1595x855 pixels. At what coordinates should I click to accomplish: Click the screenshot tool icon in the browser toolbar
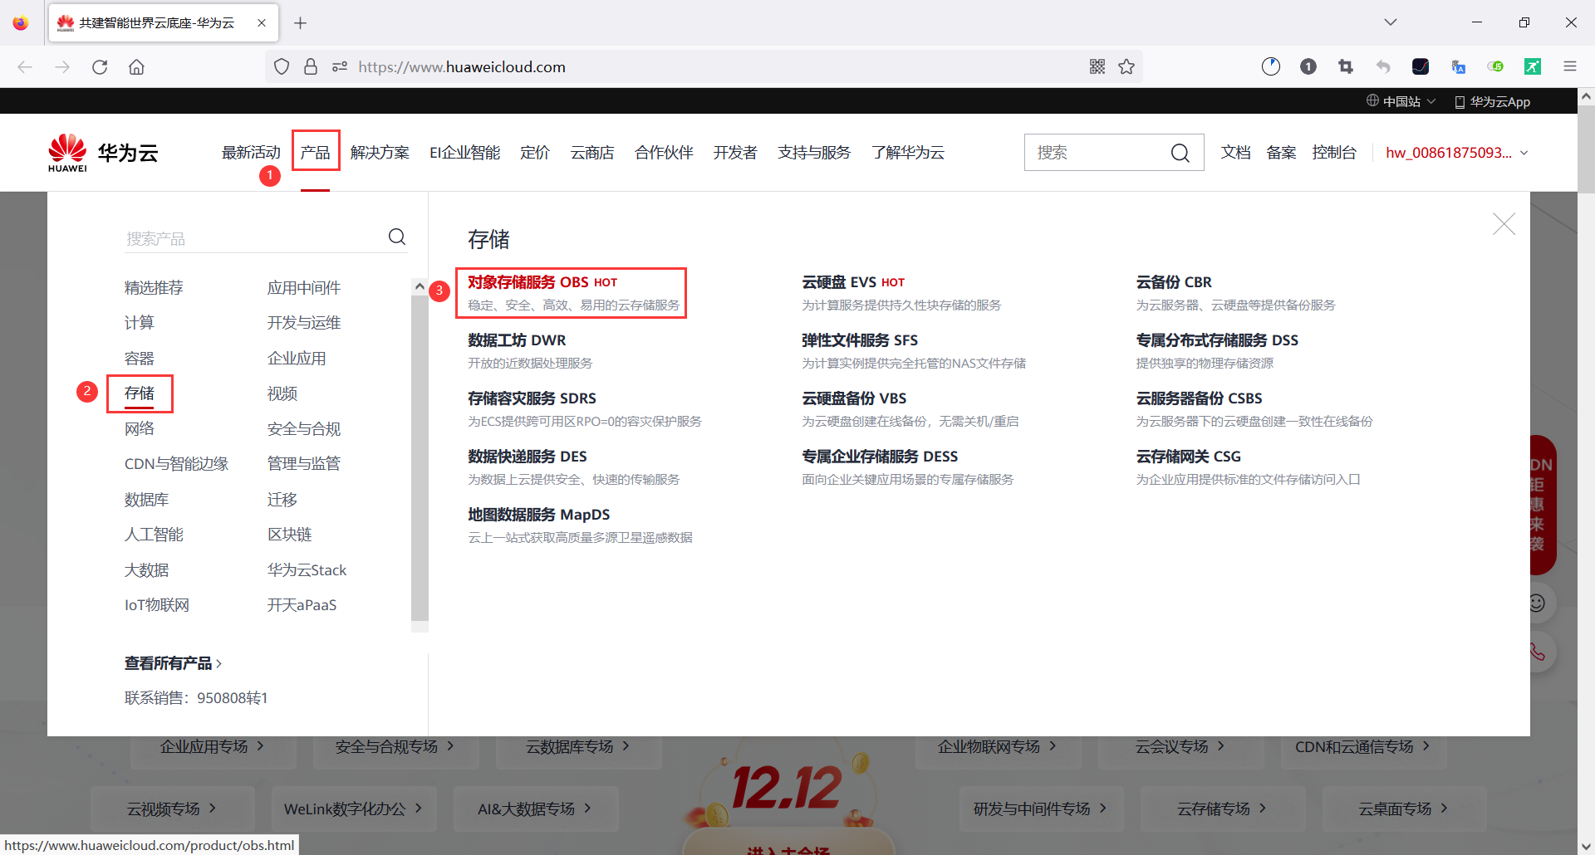pyautogui.click(x=1346, y=66)
